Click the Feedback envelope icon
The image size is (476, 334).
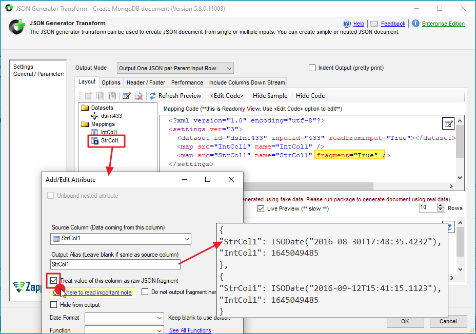click(x=374, y=24)
